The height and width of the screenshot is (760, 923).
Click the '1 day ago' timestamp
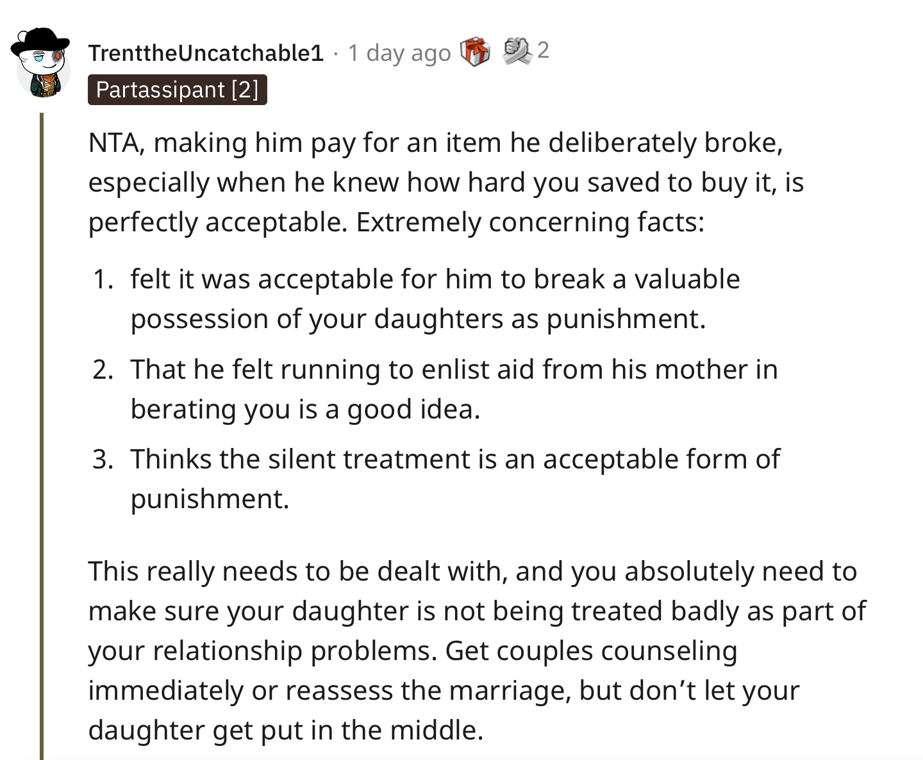point(399,53)
